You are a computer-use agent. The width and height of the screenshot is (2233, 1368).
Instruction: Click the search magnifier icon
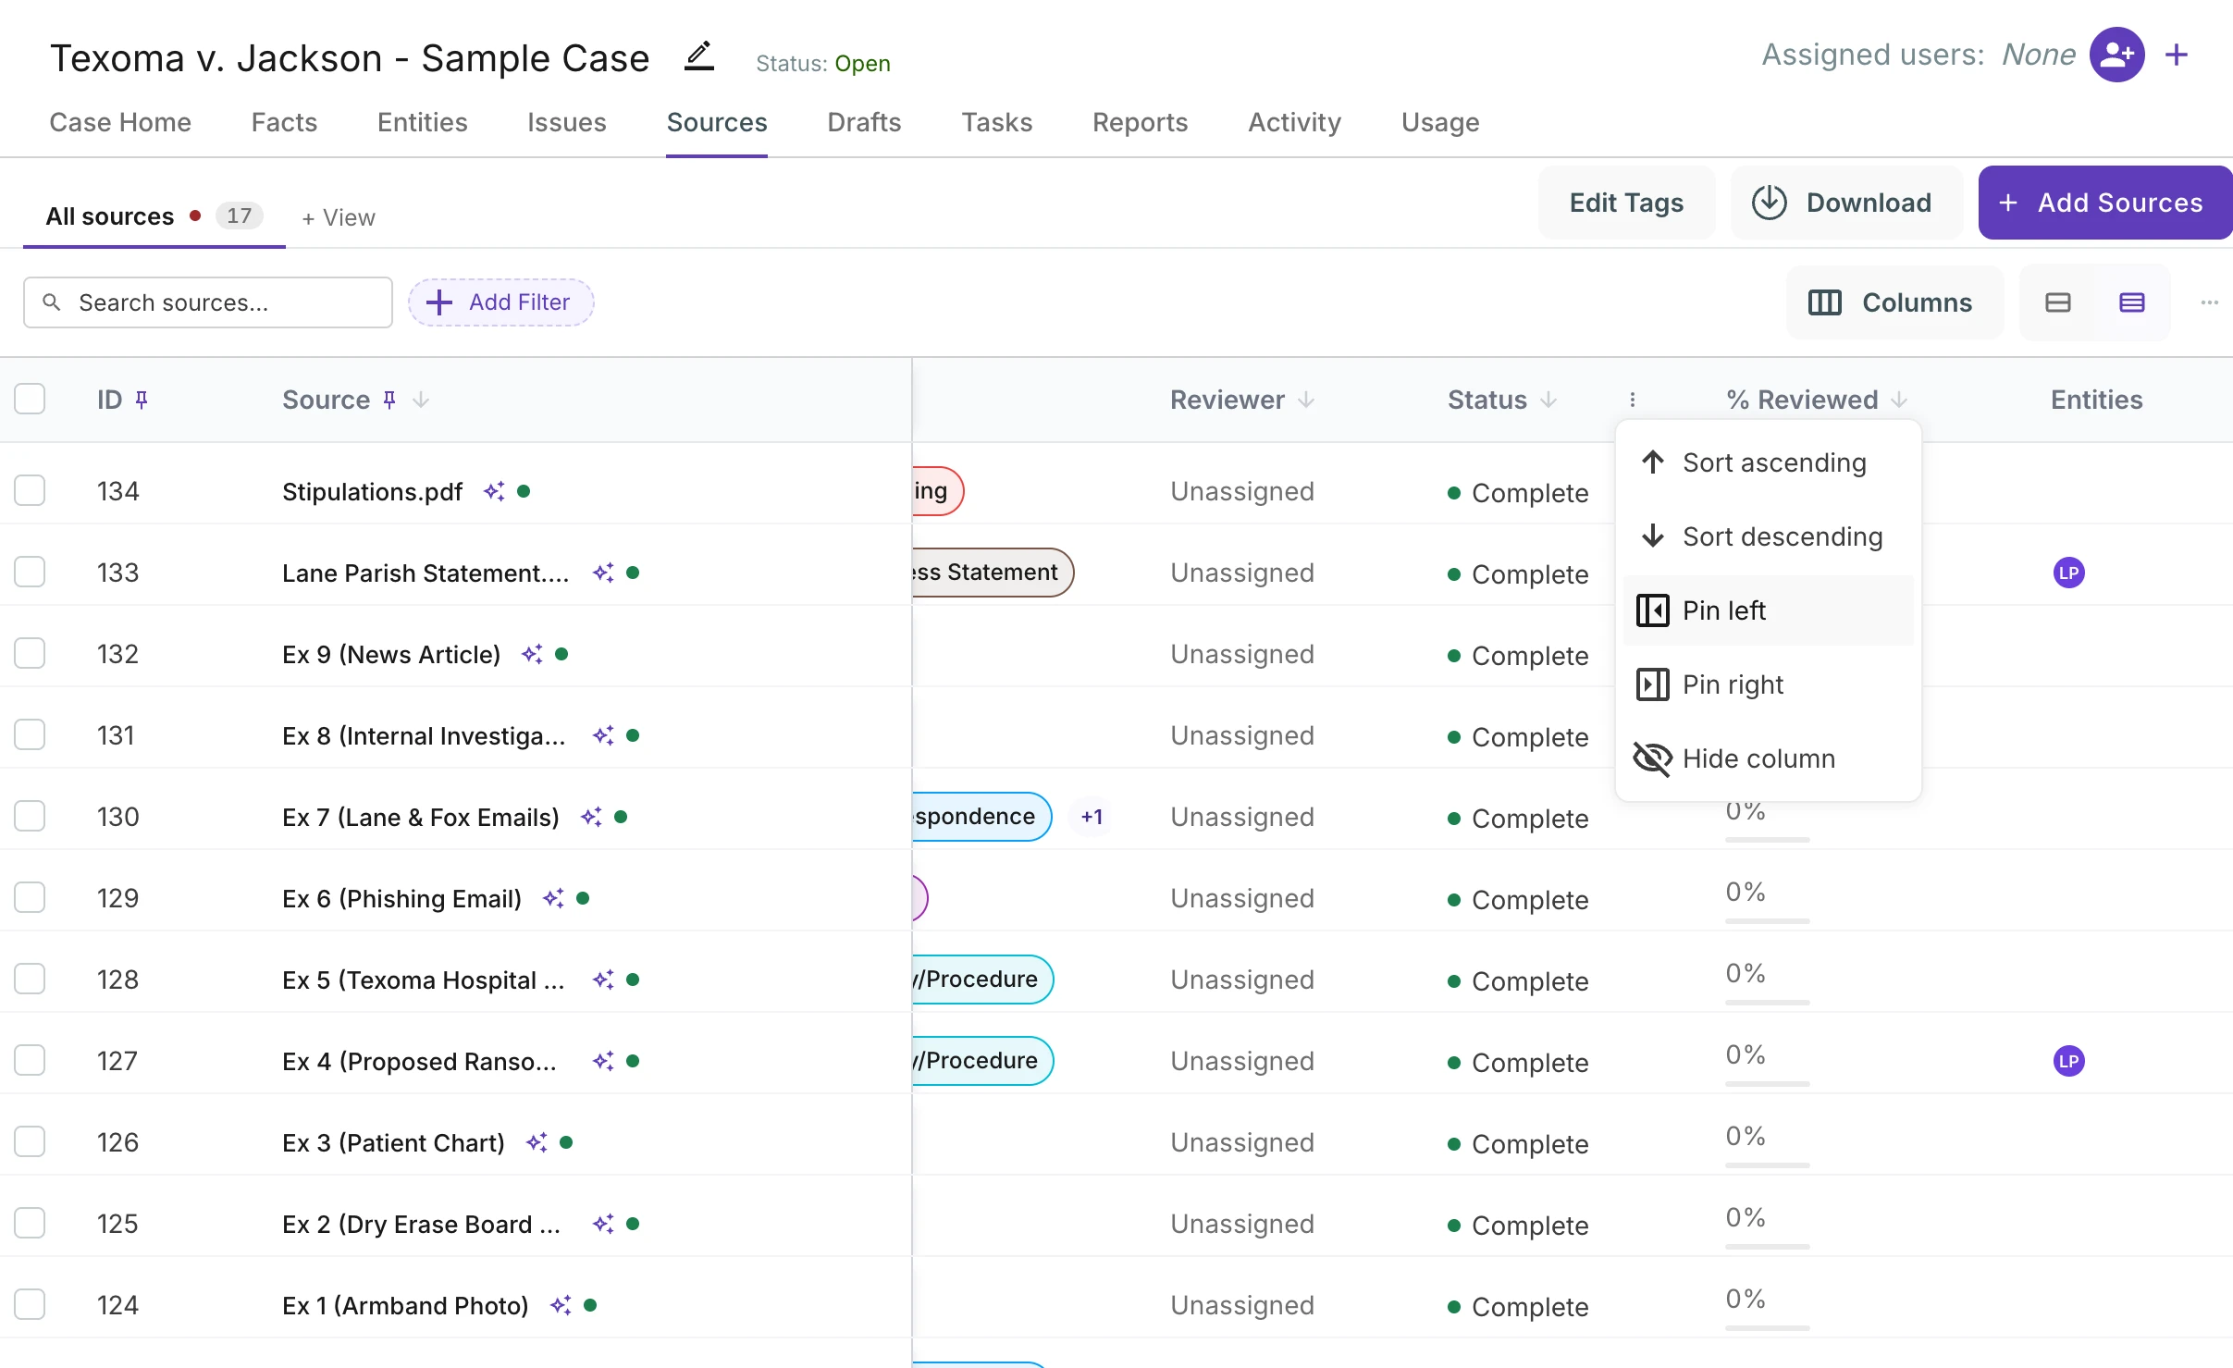pos(52,302)
